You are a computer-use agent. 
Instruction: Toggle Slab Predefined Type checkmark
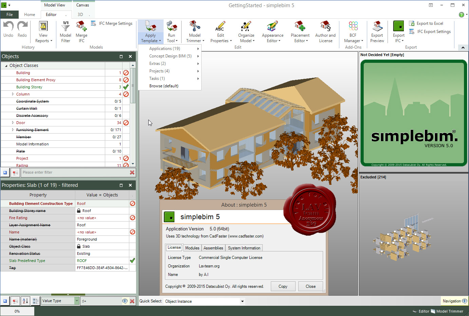point(132,261)
